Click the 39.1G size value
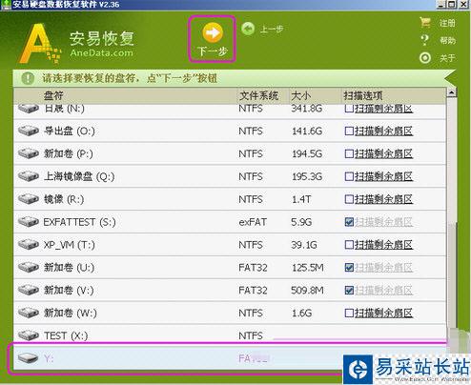 click(x=304, y=245)
